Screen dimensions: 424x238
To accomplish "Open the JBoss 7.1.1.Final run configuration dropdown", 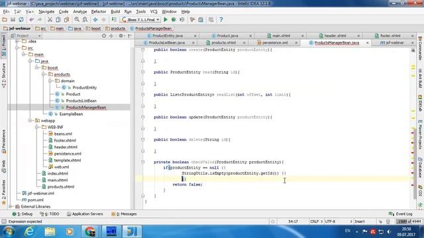I will pos(140,20).
